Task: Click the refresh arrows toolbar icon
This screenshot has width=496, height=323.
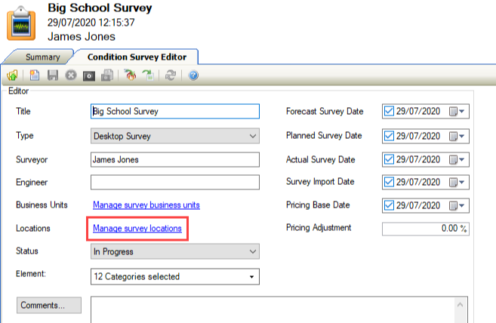Action: [171, 75]
